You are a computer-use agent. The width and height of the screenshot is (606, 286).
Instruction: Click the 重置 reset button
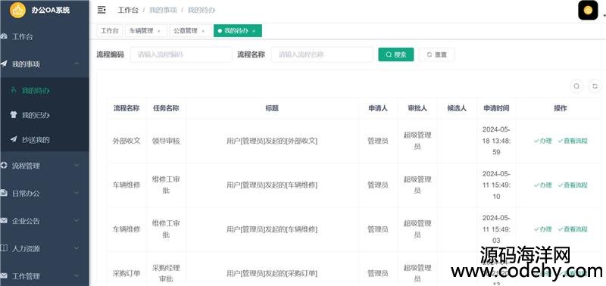click(x=437, y=54)
